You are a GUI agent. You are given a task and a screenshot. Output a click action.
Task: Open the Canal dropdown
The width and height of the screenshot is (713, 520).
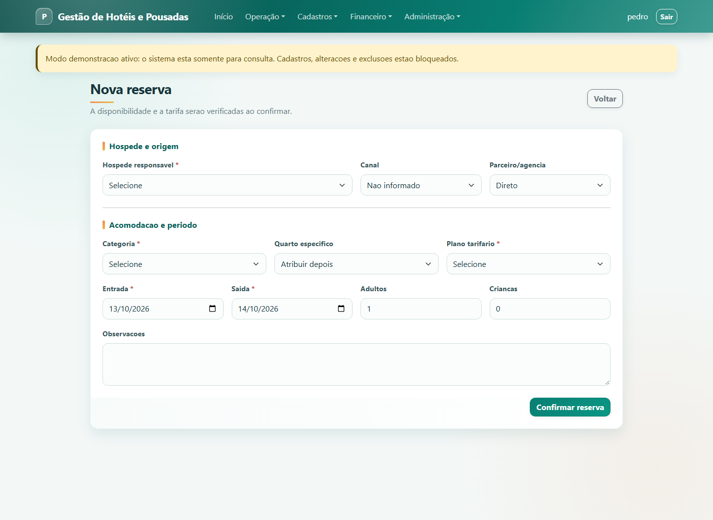[x=421, y=185]
